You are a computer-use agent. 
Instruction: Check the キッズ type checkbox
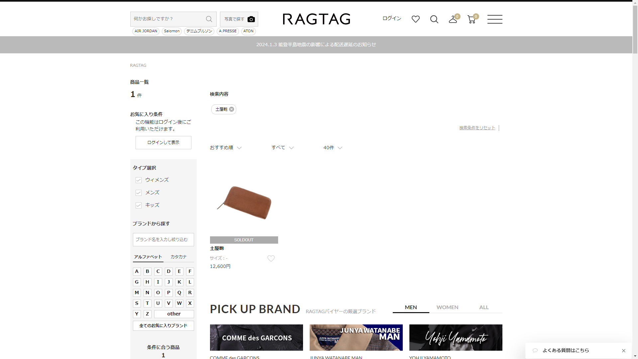coord(139,205)
